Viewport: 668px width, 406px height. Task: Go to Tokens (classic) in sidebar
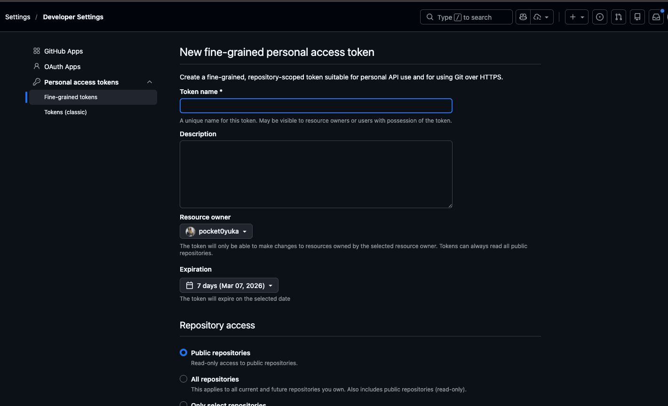[65, 112]
